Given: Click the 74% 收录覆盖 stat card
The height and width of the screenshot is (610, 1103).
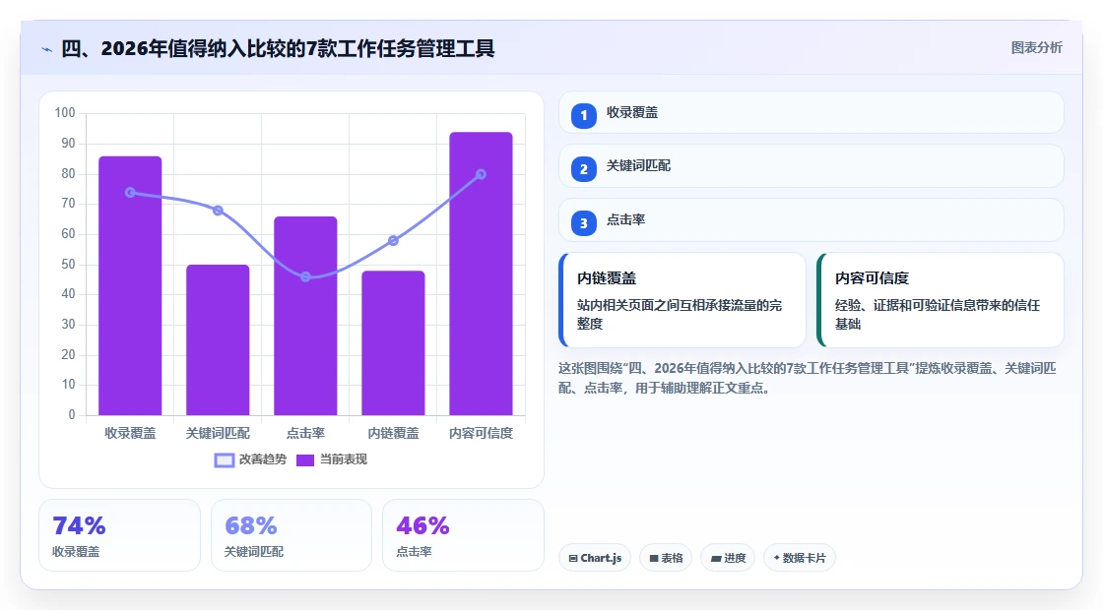Looking at the screenshot, I should pos(119,535).
